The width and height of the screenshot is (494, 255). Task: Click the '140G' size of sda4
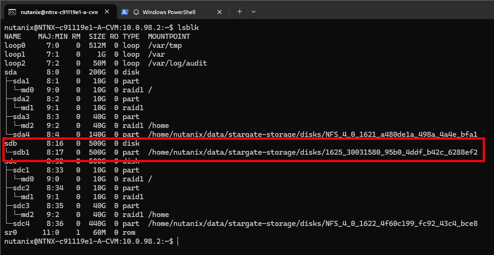[x=97, y=135]
